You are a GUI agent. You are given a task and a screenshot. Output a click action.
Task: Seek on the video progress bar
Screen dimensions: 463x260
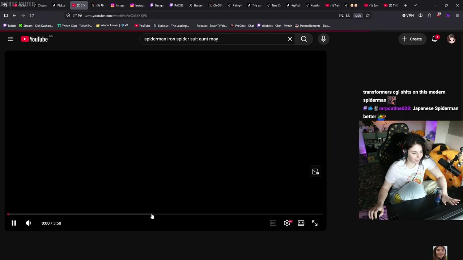[165, 214]
